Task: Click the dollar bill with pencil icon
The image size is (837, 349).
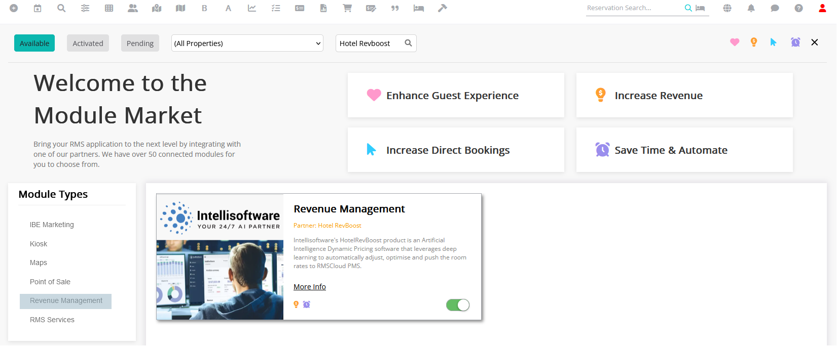Action: [371, 8]
